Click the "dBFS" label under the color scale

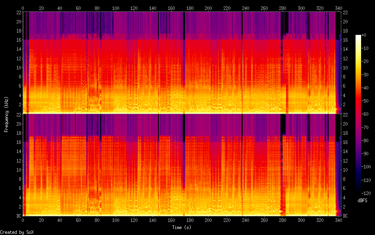pos(362,201)
